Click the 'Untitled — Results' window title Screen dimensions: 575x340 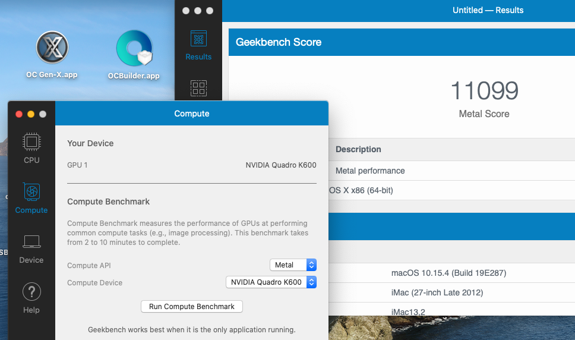[488, 10]
